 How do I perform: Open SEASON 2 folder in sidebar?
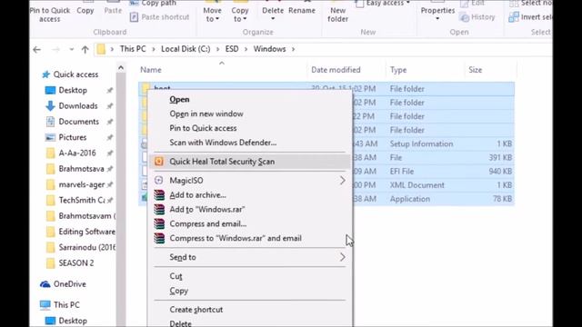[x=76, y=263]
